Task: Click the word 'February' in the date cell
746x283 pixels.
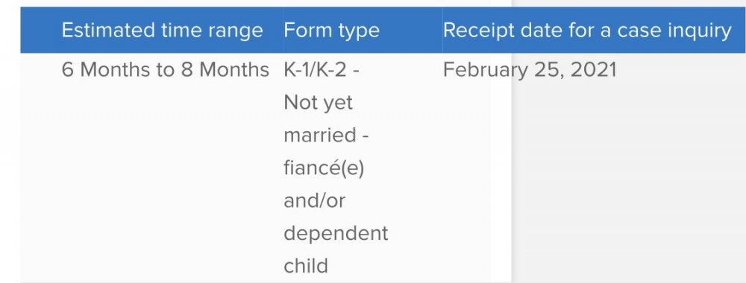Action: click(486, 71)
